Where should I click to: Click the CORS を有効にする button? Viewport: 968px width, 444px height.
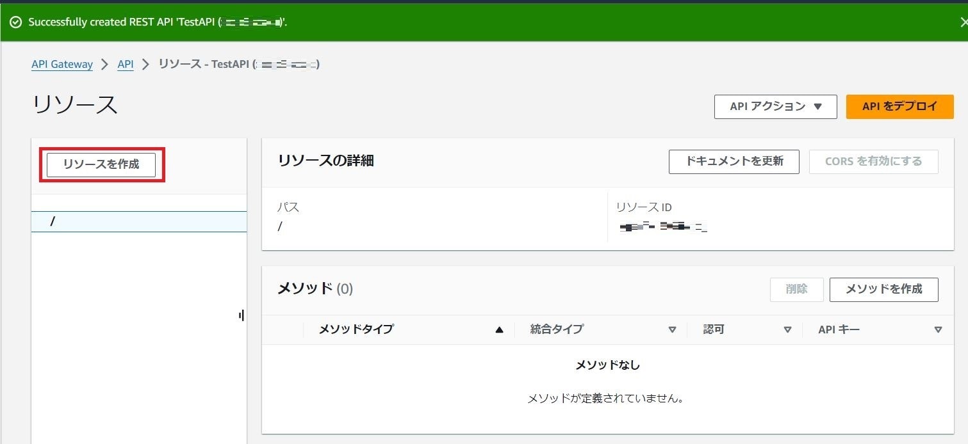click(x=874, y=162)
